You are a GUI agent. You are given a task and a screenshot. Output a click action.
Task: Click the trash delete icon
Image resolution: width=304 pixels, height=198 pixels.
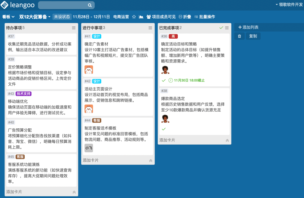[x=239, y=36]
